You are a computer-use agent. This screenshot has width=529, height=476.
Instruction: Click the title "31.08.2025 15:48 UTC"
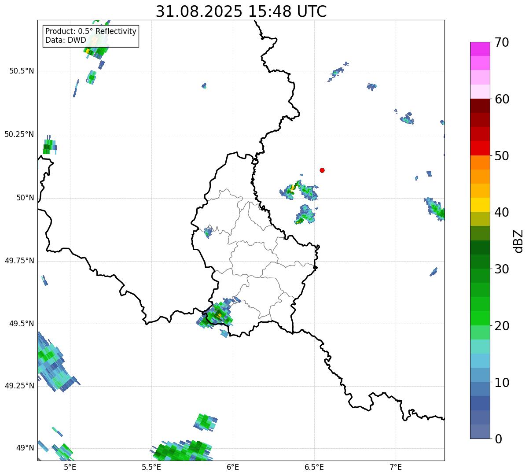pyautogui.click(x=241, y=11)
